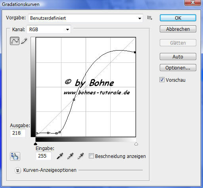Toggle the Vorschau checkbox
This screenshot has width=203, height=188.
(x=162, y=80)
